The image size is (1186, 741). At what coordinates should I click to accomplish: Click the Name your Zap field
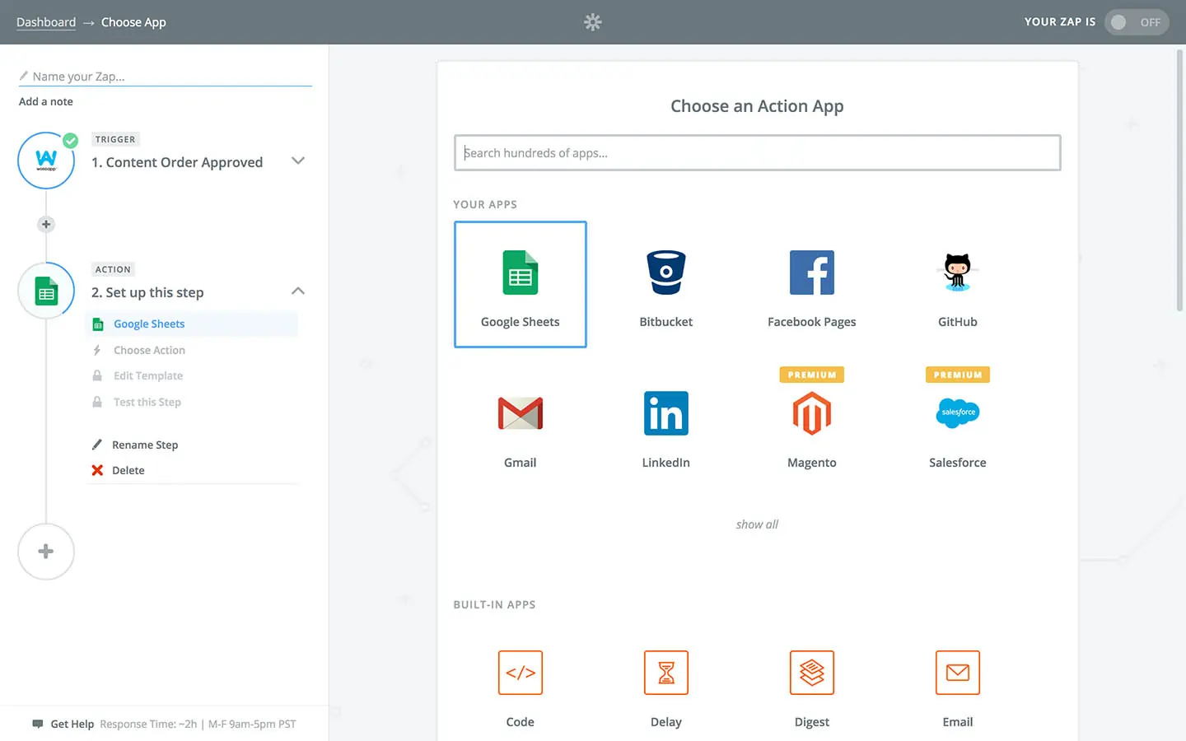(x=165, y=76)
